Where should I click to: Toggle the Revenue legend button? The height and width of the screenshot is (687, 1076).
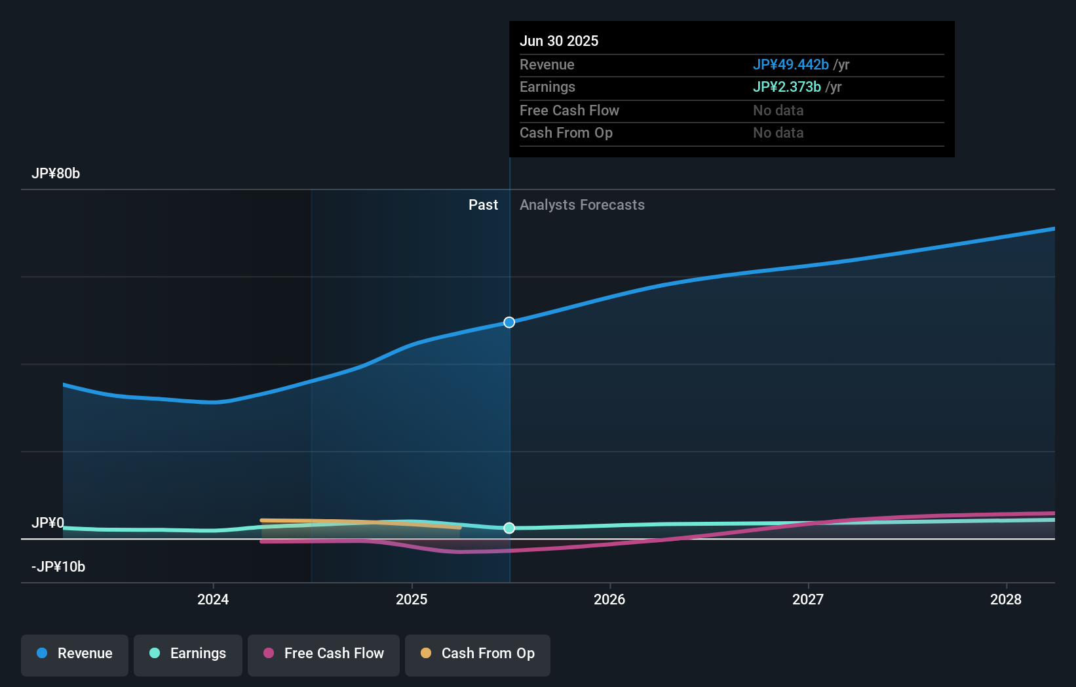(x=75, y=655)
